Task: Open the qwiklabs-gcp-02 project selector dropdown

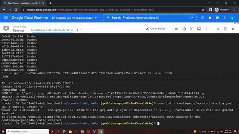Action: (74, 18)
